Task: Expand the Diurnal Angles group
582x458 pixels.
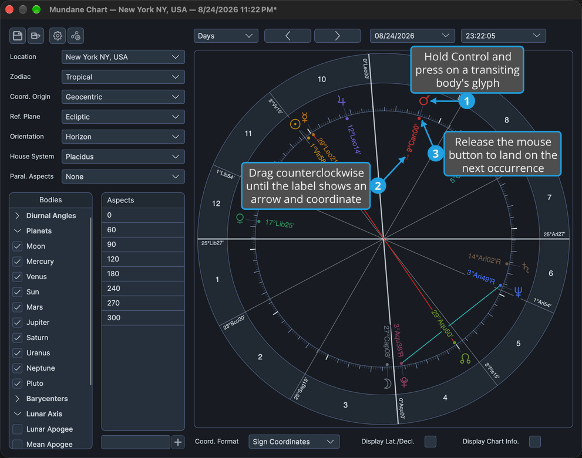Action: point(17,216)
